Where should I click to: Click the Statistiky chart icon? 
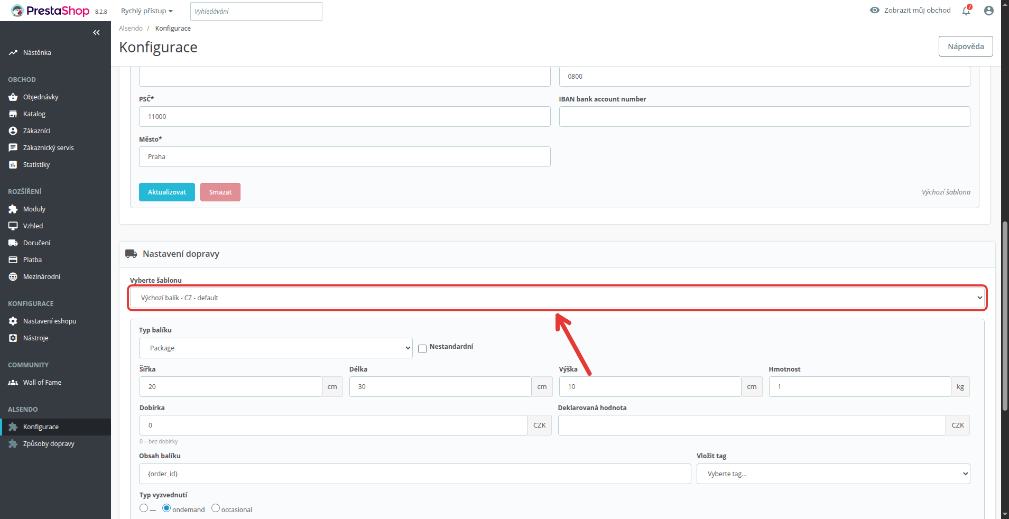pos(13,165)
